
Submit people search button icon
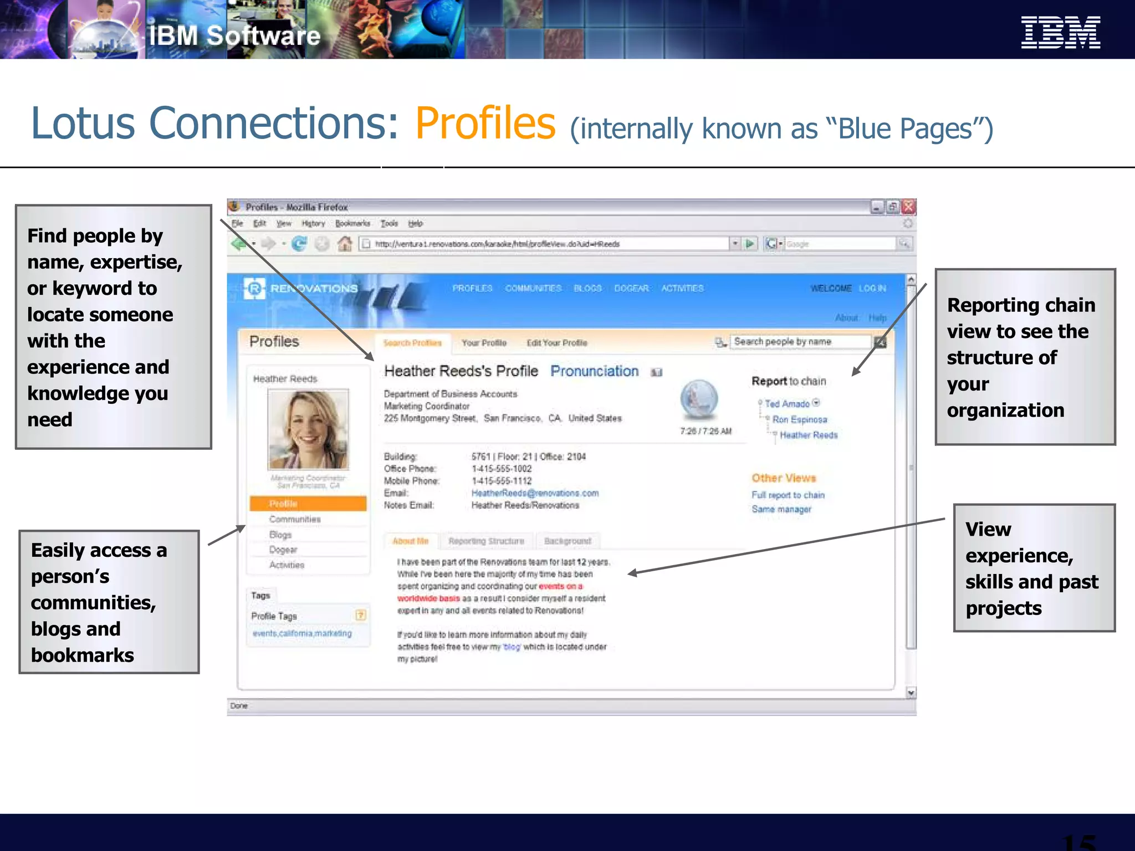(880, 342)
